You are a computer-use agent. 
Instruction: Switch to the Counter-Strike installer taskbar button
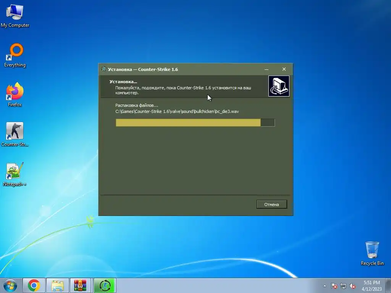click(x=105, y=285)
